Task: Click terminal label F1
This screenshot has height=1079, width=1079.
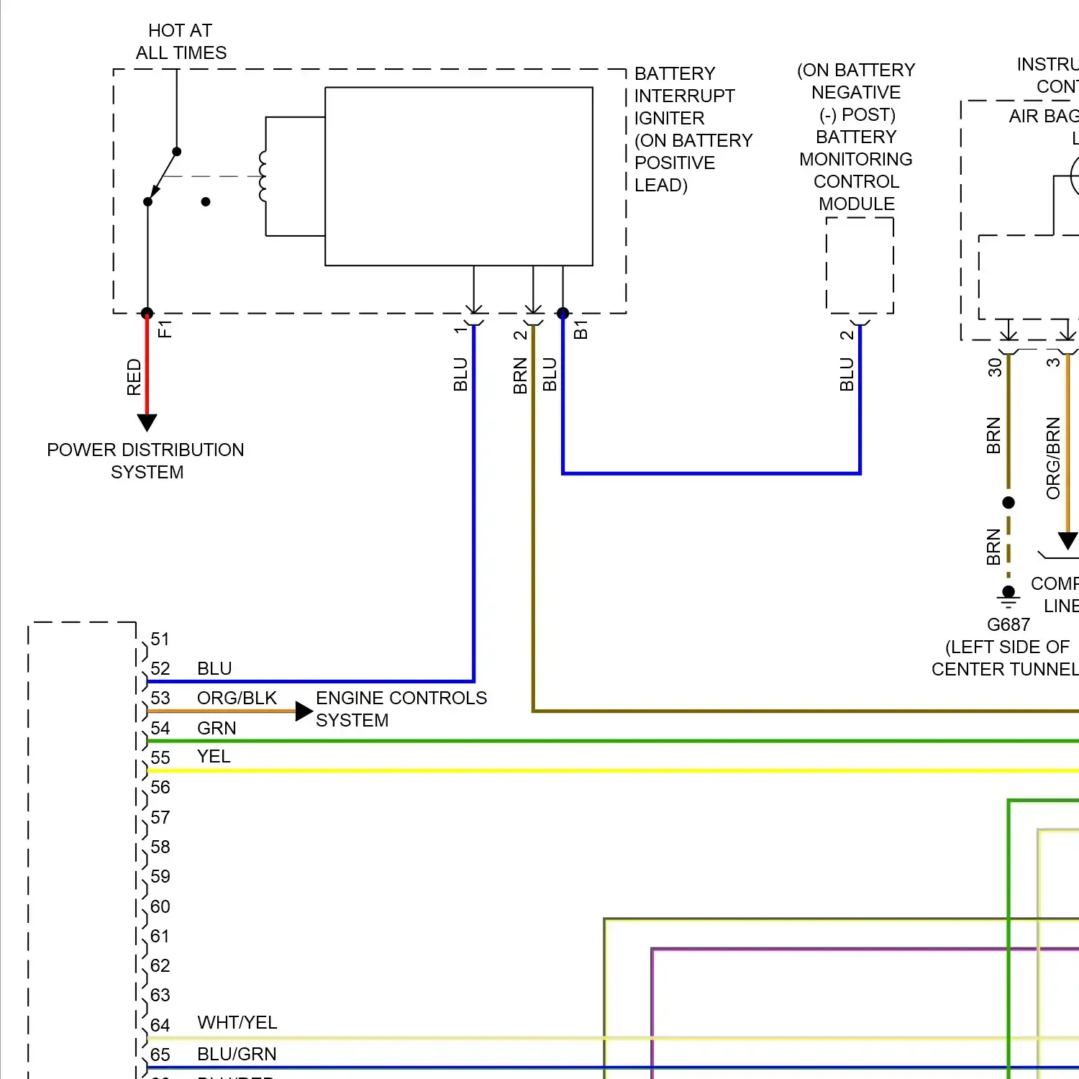Action: (x=165, y=329)
